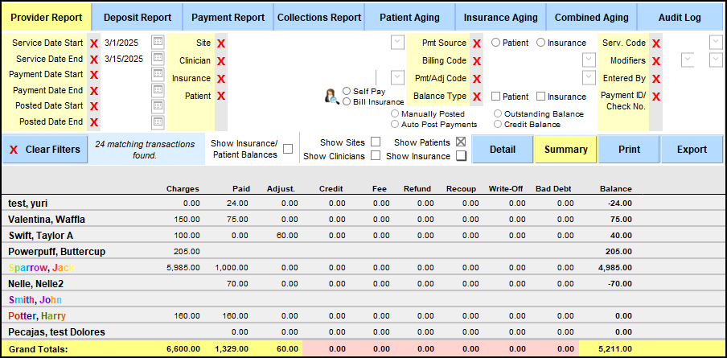
Task: Uncheck Show Patients checkbox
Action: pos(461,142)
